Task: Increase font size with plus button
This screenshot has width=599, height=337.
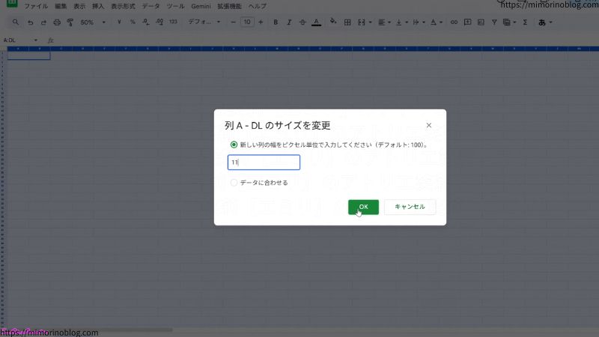Action: click(261, 22)
